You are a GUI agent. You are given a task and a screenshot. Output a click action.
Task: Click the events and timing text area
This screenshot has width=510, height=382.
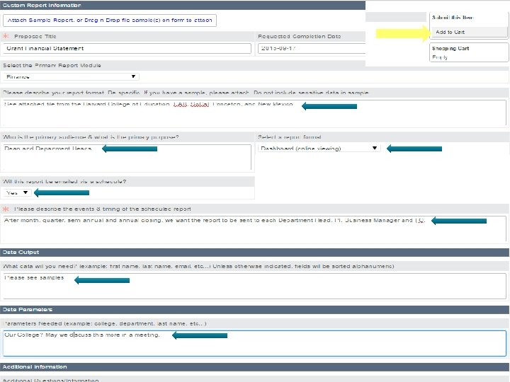[255, 228]
